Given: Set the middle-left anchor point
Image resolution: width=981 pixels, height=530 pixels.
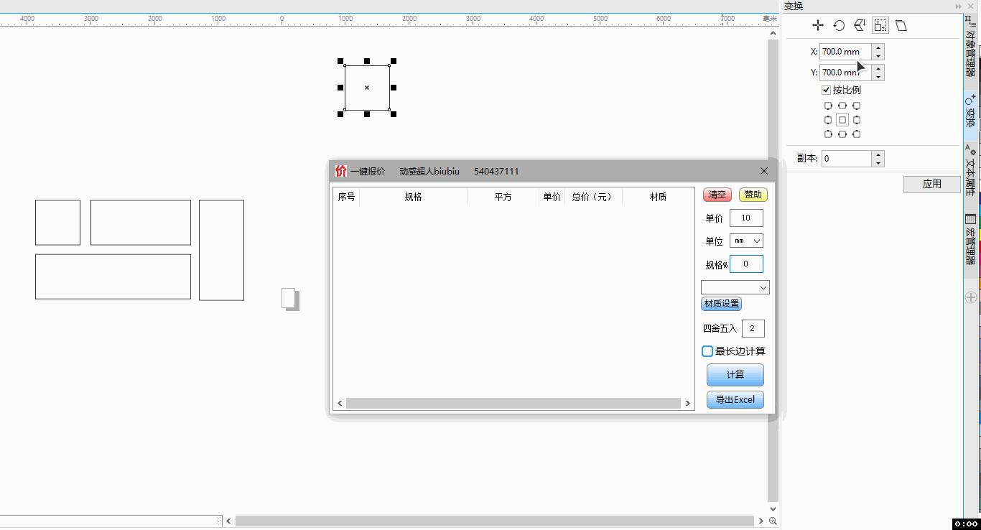Looking at the screenshot, I should [828, 120].
